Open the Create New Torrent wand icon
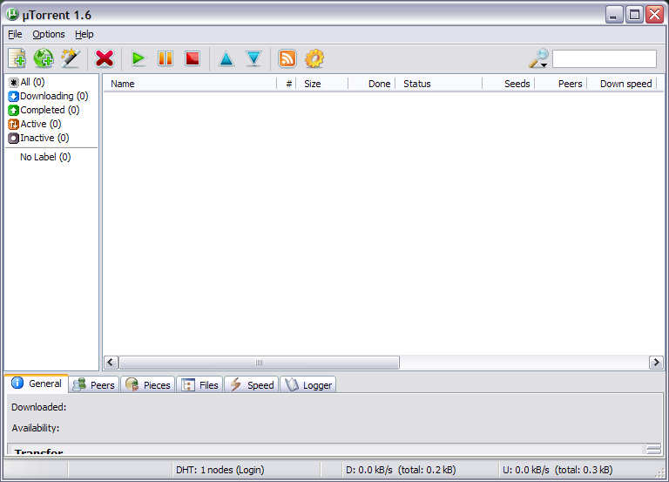Screen dimensions: 669x482 tap(71, 58)
